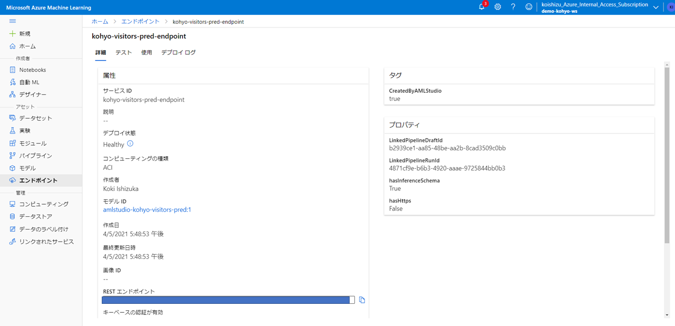675x326 pixels.
Task: Open the settings gear in the top bar
Action: [498, 7]
